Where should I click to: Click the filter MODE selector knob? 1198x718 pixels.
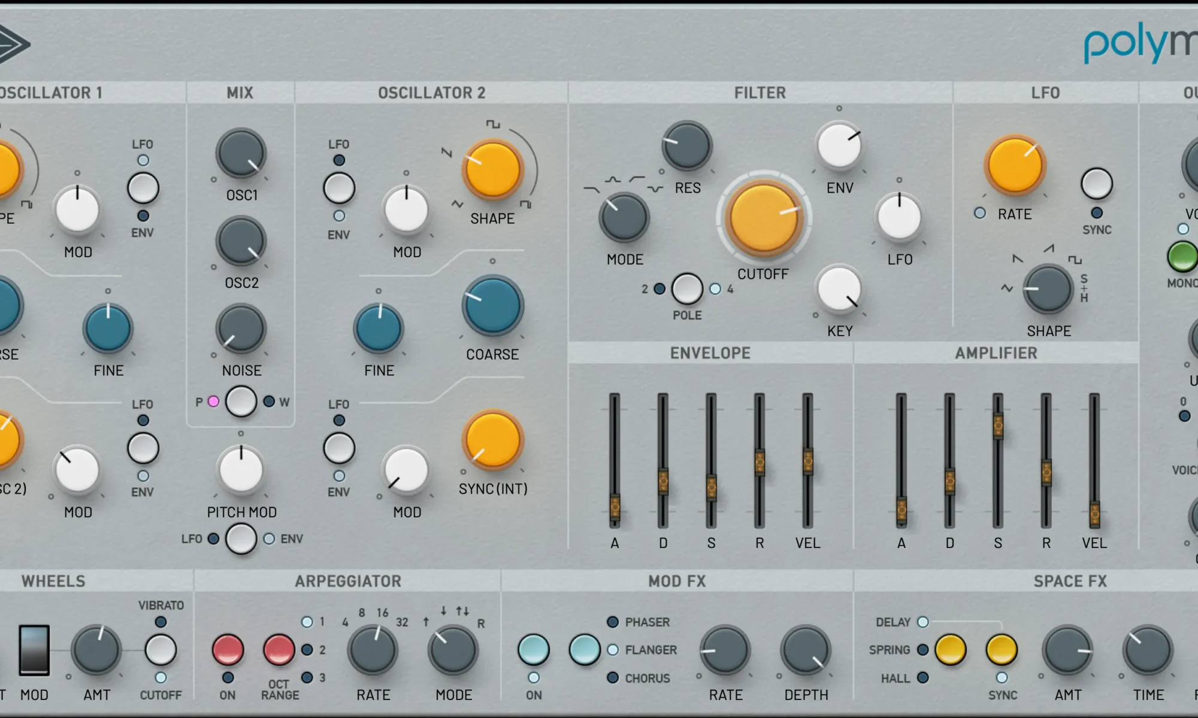tap(624, 217)
